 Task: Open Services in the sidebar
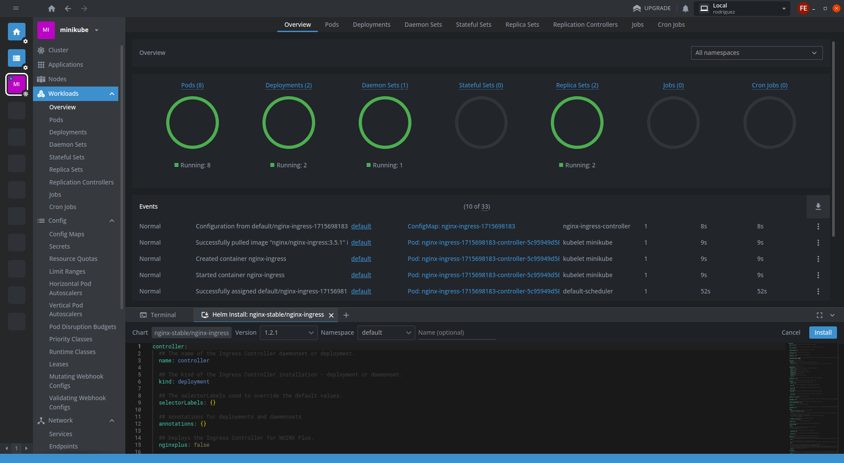point(61,434)
